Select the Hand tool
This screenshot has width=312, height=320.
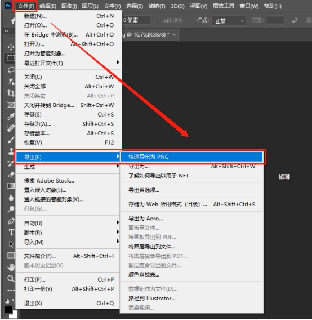click(11, 267)
